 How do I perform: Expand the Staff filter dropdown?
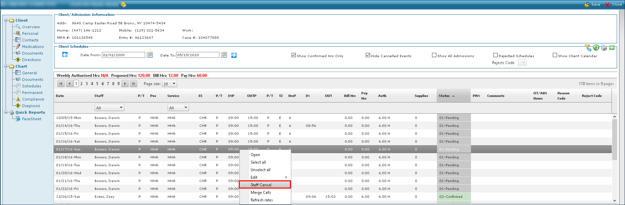121,108
